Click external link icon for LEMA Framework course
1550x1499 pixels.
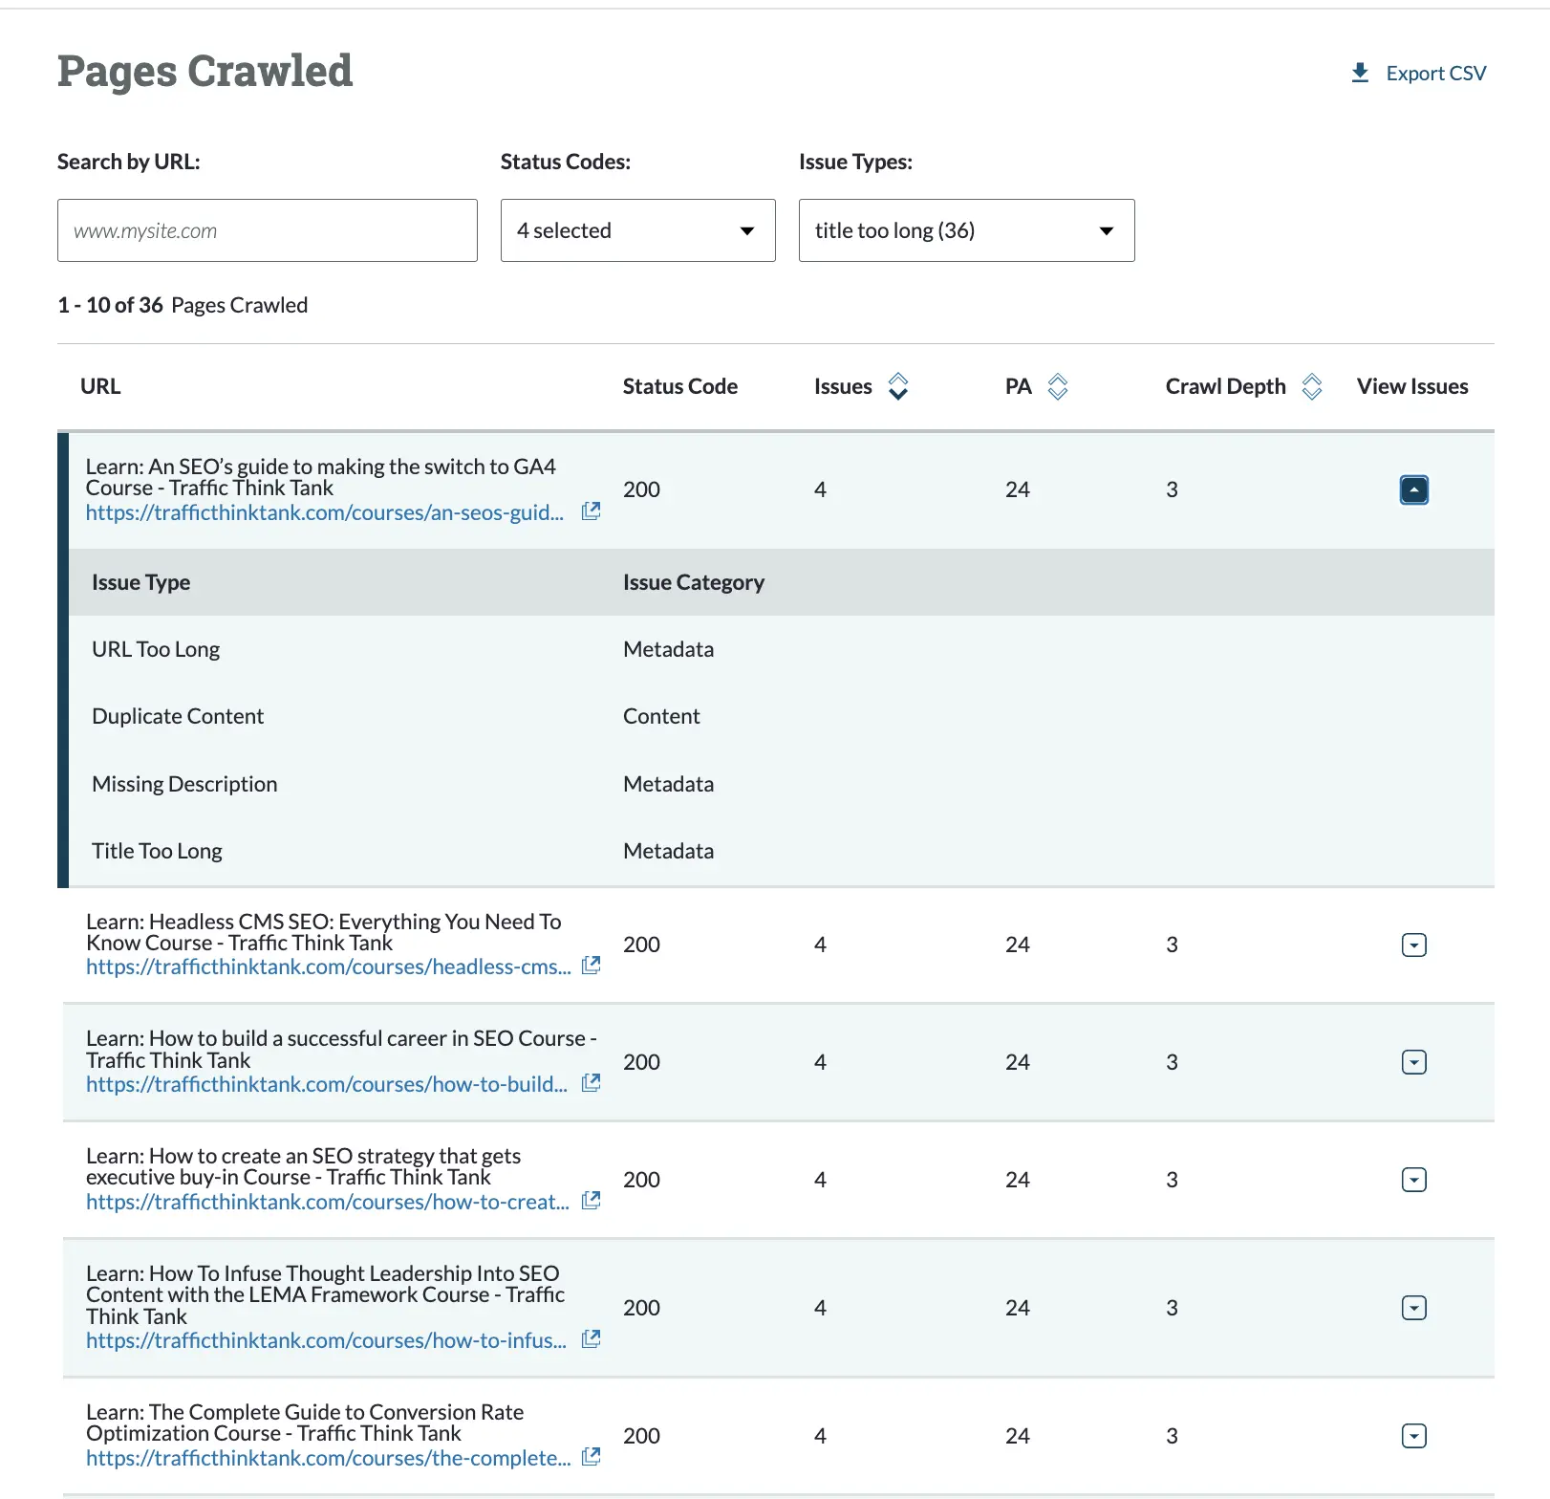tap(591, 1338)
